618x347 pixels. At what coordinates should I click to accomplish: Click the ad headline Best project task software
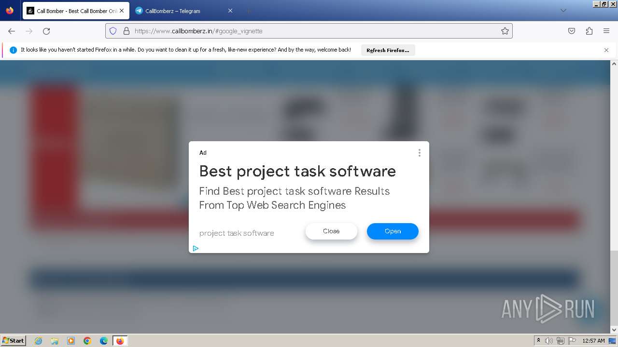(x=297, y=171)
